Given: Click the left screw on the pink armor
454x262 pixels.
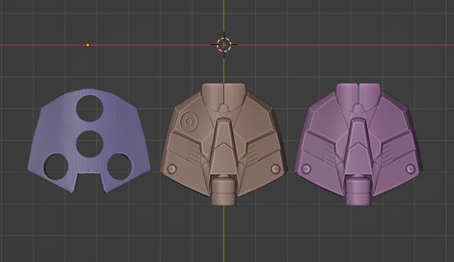Looking at the screenshot, I should click(x=306, y=169).
